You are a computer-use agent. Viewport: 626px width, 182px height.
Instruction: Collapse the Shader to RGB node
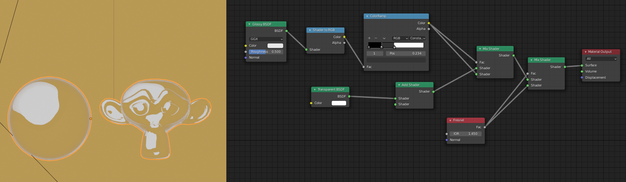pyautogui.click(x=310, y=30)
